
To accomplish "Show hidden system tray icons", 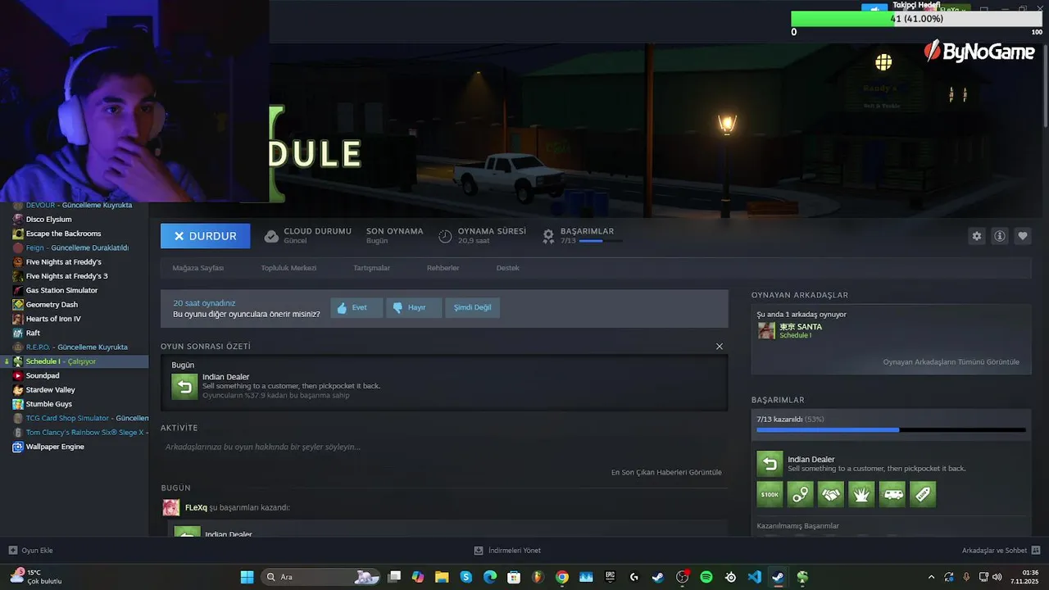I will [931, 577].
